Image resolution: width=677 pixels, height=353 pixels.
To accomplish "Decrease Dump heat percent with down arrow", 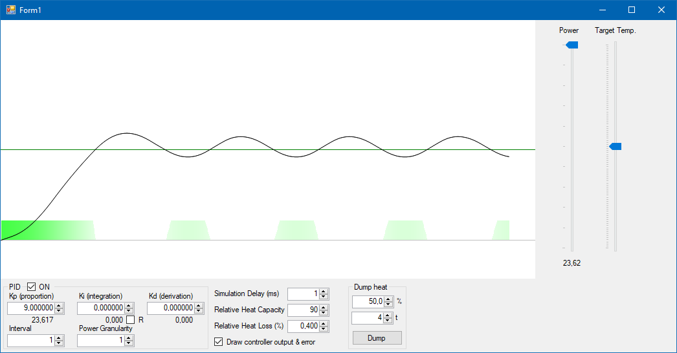I will coord(388,305).
